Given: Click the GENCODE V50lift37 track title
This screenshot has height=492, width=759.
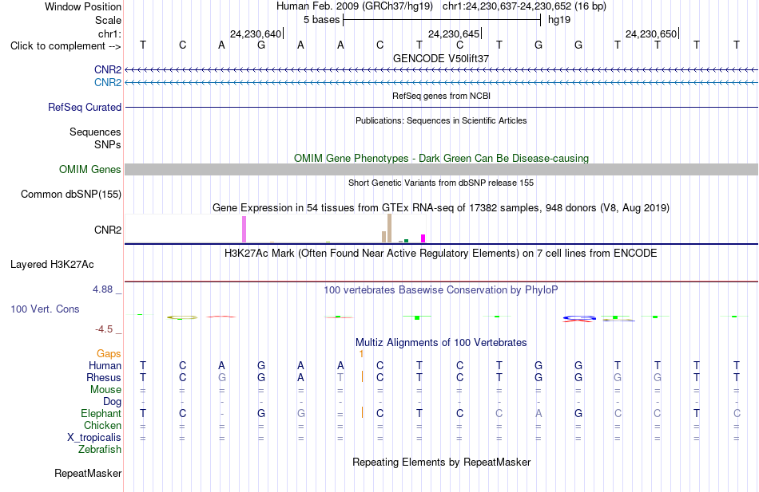Looking at the screenshot, I should [440, 58].
